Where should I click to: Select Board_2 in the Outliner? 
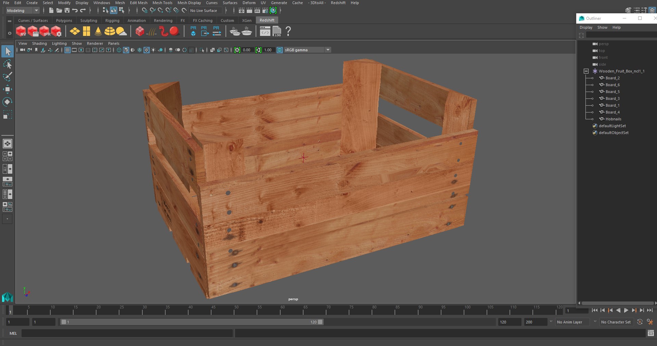pos(613,78)
